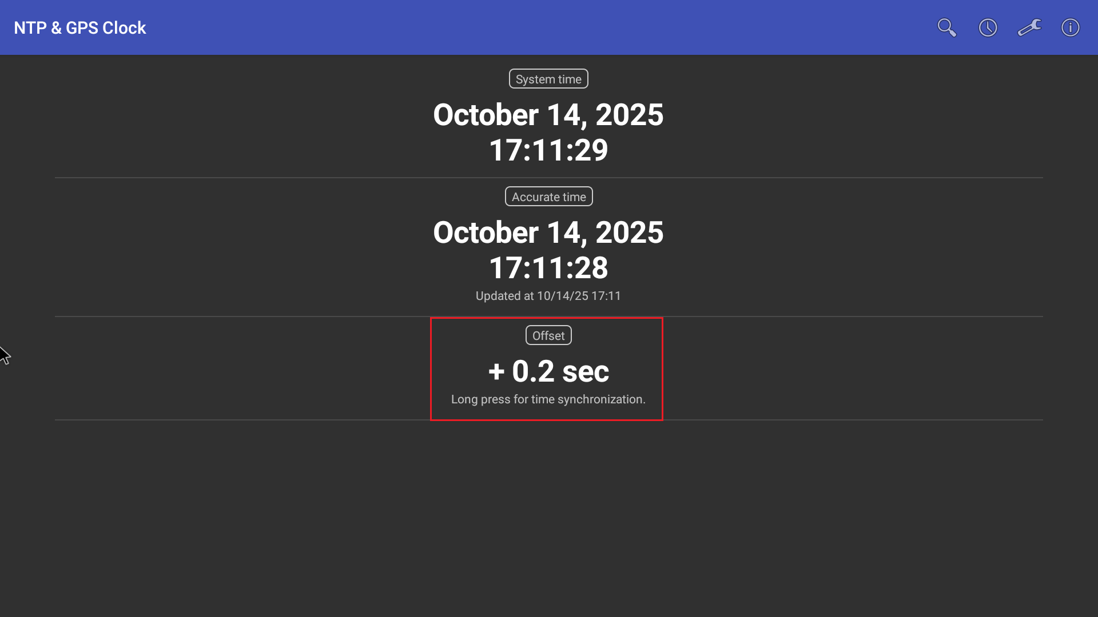This screenshot has height=617, width=1098.
Task: Select the System time label
Action: pos(548,79)
